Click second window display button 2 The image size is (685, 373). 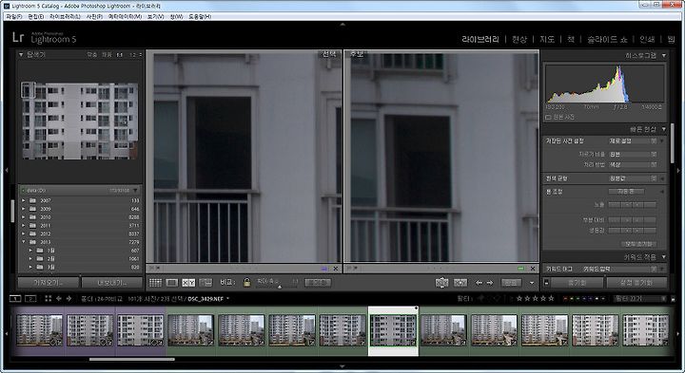pos(30,298)
